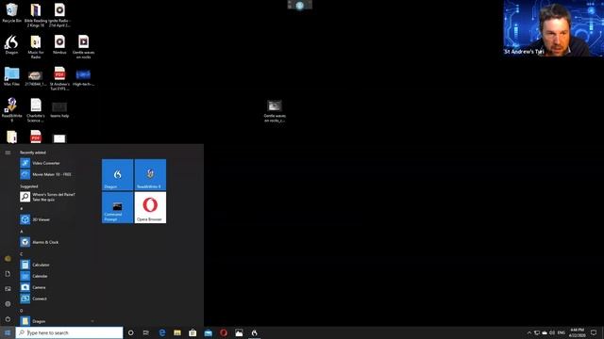The height and width of the screenshot is (339, 604).
Task: Open the network icon in system tray
Action: [537, 332]
